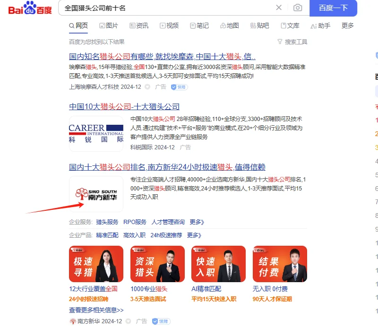Click the camera icon for image search
Viewport: 378px width, 328px height.
pos(298,8)
